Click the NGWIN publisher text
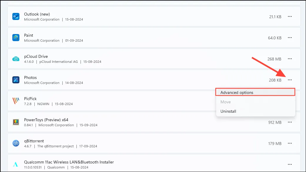 click(x=43, y=104)
